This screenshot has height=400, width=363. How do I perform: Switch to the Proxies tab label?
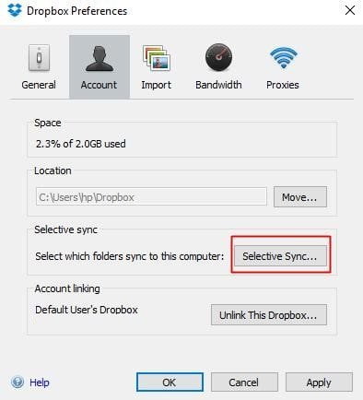(x=283, y=85)
